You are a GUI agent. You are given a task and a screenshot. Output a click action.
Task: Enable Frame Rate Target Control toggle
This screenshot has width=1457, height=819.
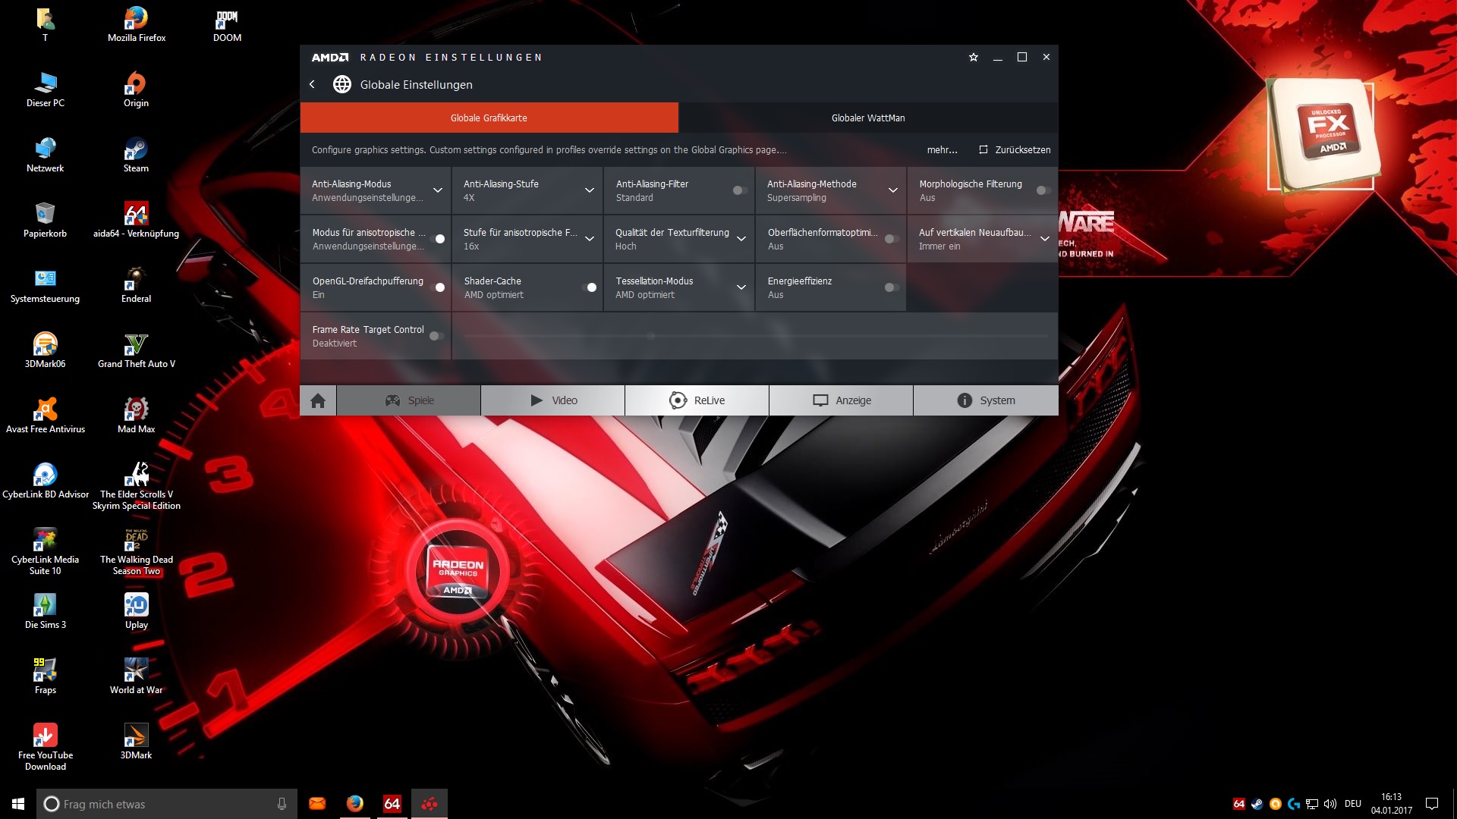[436, 336]
